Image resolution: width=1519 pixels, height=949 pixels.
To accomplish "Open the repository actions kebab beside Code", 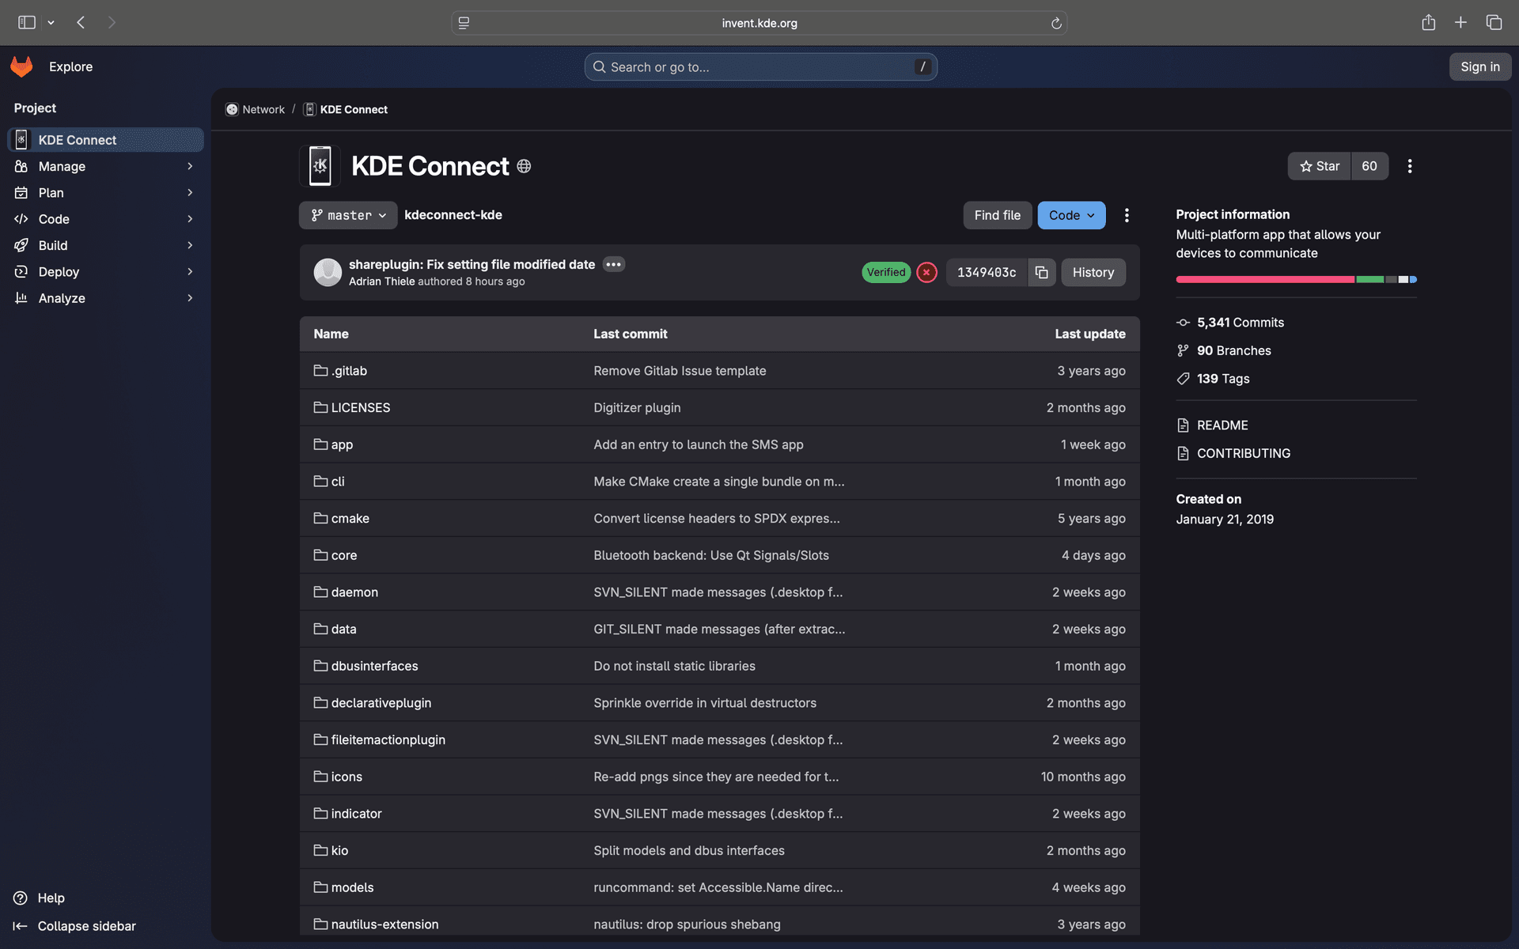I will 1127,215.
